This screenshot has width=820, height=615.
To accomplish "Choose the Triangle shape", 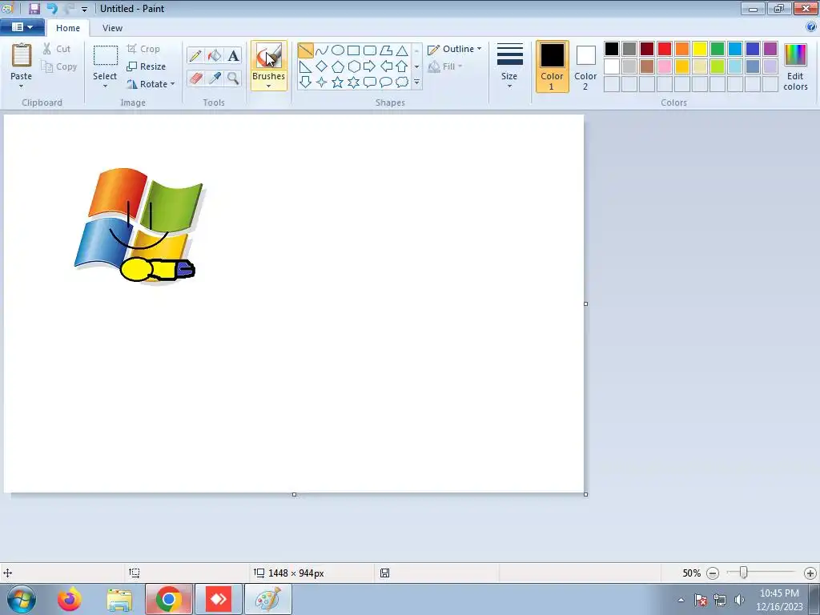I will click(402, 50).
